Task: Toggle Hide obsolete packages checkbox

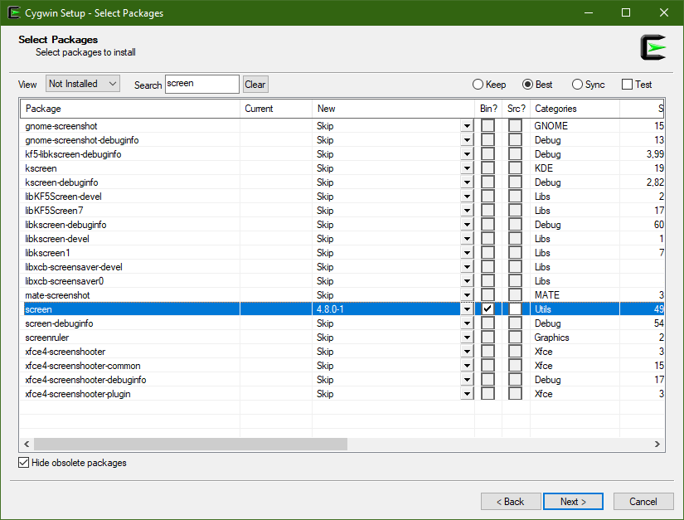Action: click(24, 463)
